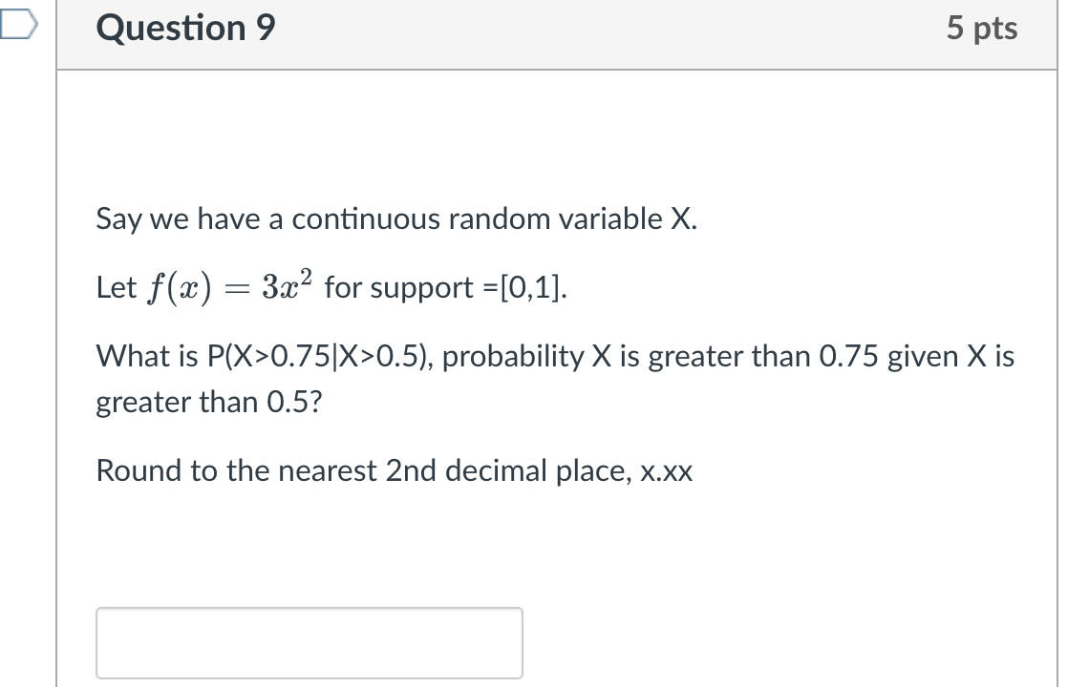
Task: Click the flag outline next to the question header
Action: click(x=17, y=23)
